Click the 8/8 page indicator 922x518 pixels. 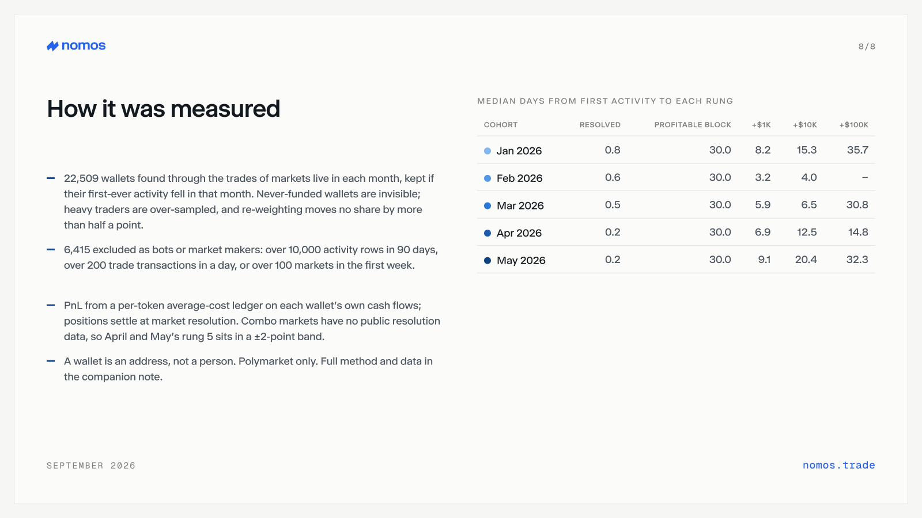[x=867, y=47]
